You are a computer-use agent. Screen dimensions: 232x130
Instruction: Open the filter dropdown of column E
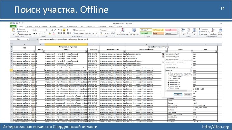[125, 51]
